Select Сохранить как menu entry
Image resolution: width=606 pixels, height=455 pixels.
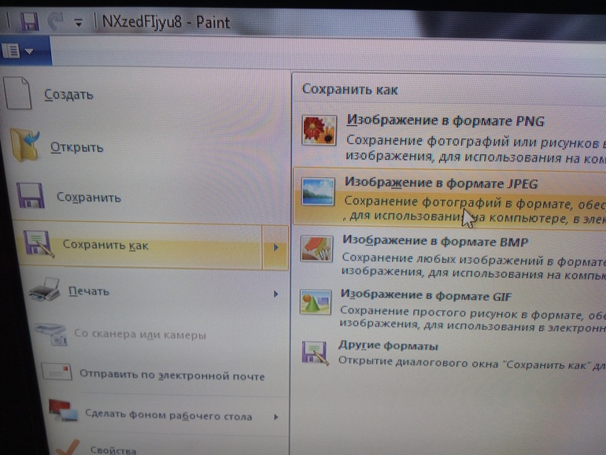click(x=105, y=246)
